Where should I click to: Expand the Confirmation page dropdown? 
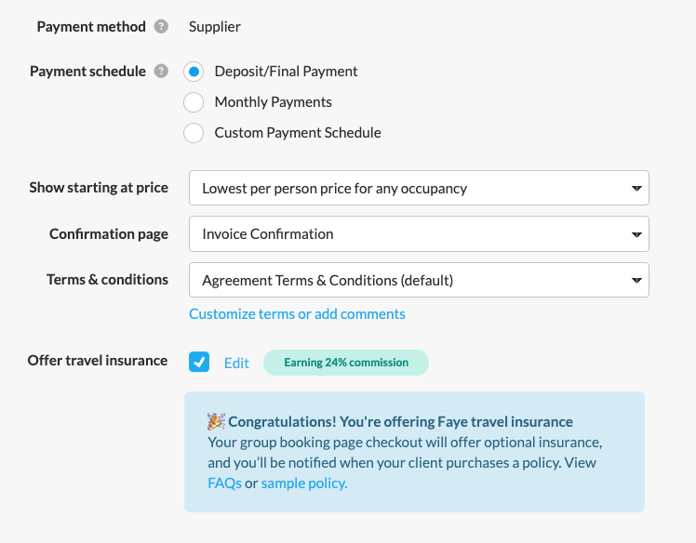[x=419, y=233]
